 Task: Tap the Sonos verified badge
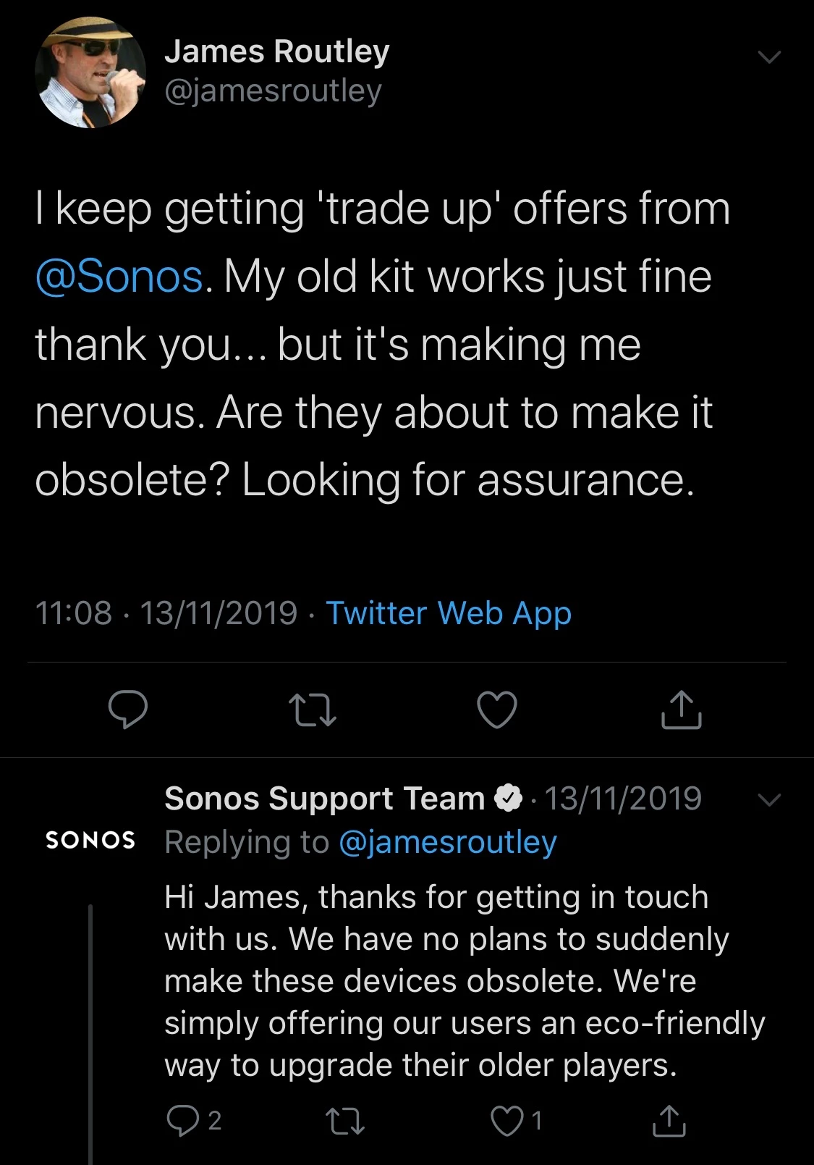point(508,799)
